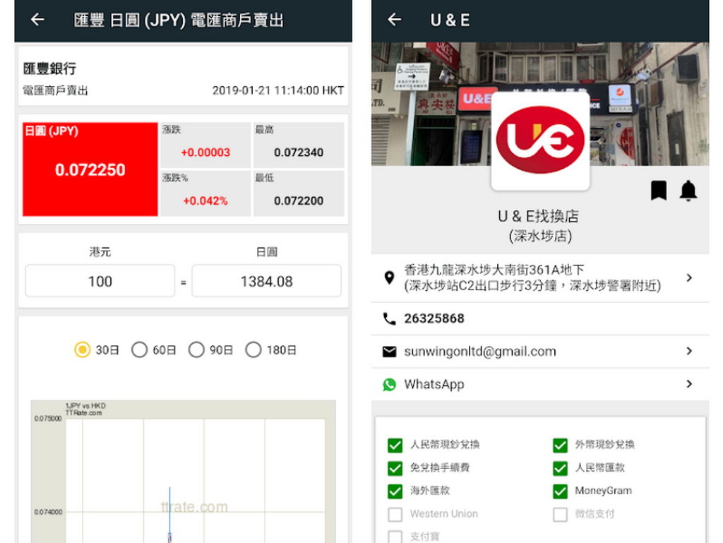Tap the 漲跌 value +0.00003
Viewport: 723px width, 543px height.
pyautogui.click(x=205, y=152)
